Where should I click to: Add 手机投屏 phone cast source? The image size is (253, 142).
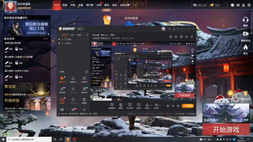pos(130,106)
